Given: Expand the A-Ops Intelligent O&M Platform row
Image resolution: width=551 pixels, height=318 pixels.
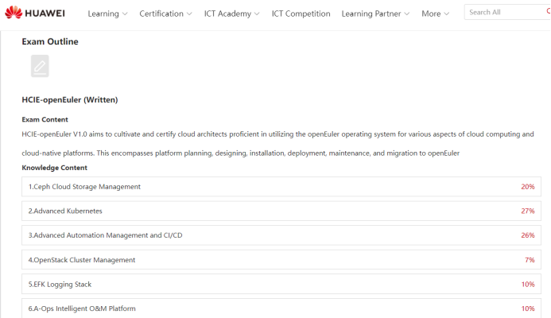Looking at the screenshot, I should click(x=281, y=308).
